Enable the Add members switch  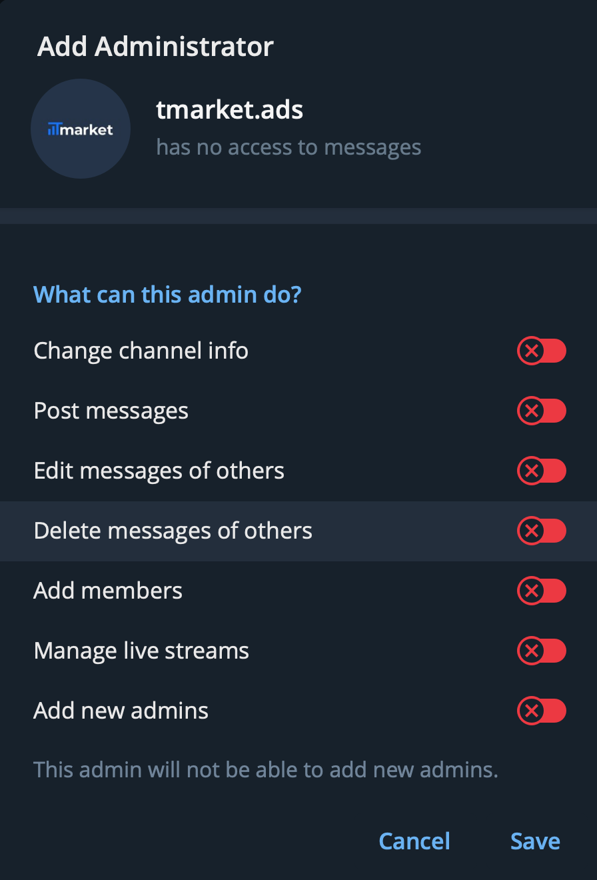pos(541,591)
